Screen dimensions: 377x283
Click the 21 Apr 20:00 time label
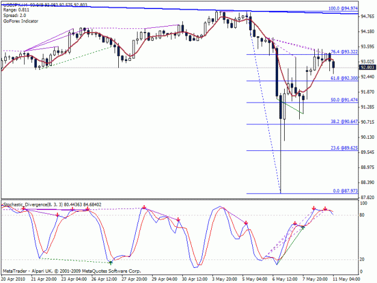coord(44,279)
